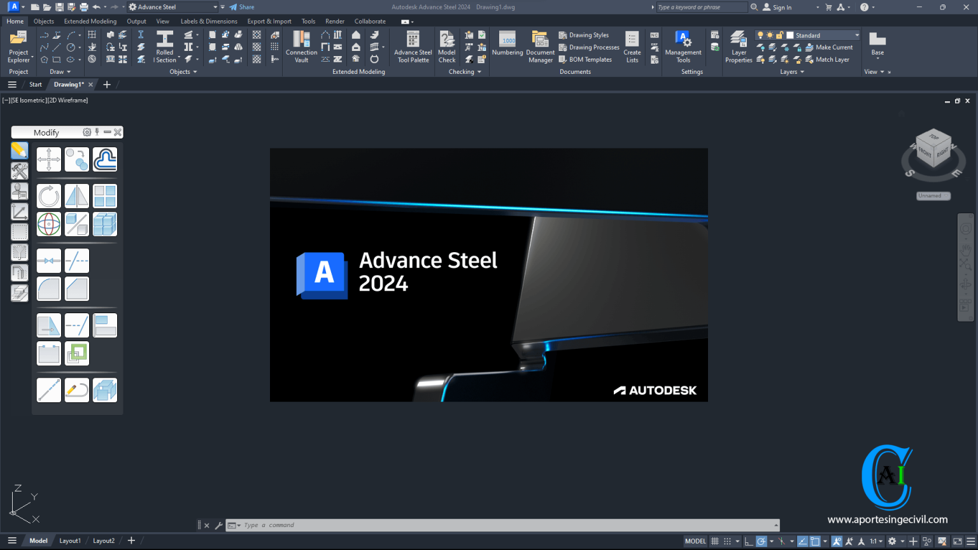The height and width of the screenshot is (550, 978).
Task: Expand the Objects panel
Action: click(x=183, y=72)
